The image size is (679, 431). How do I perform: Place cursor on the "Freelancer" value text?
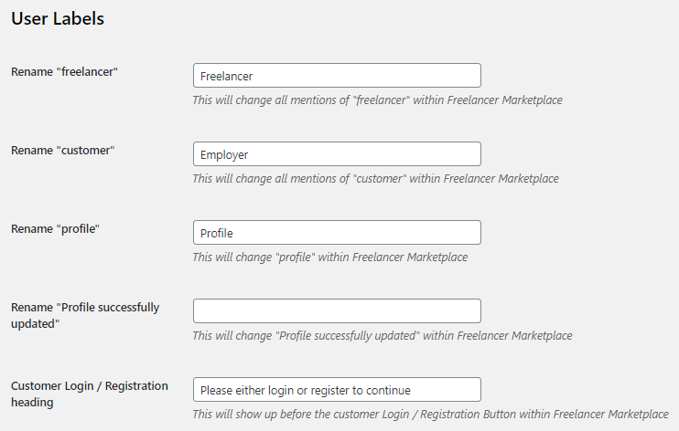[226, 77]
